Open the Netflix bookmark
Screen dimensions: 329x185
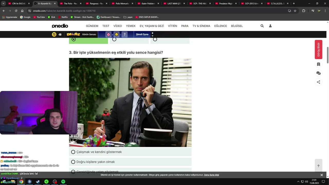coord(63,17)
